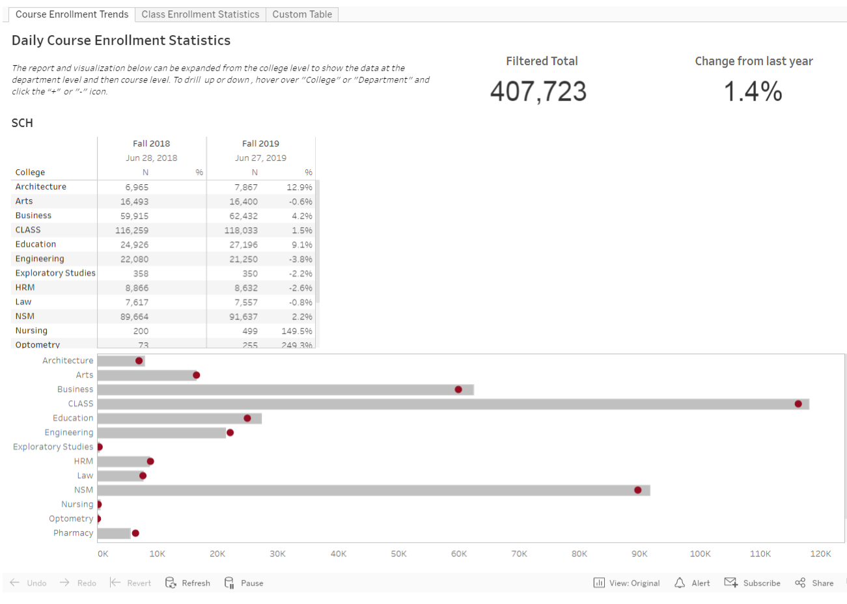Click the Optometry label in the chart
This screenshot has width=847, height=604.
point(71,519)
